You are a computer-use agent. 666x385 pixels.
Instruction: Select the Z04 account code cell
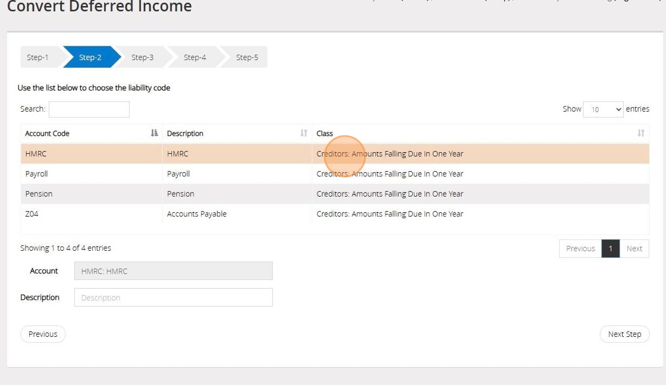pyautogui.click(x=92, y=214)
